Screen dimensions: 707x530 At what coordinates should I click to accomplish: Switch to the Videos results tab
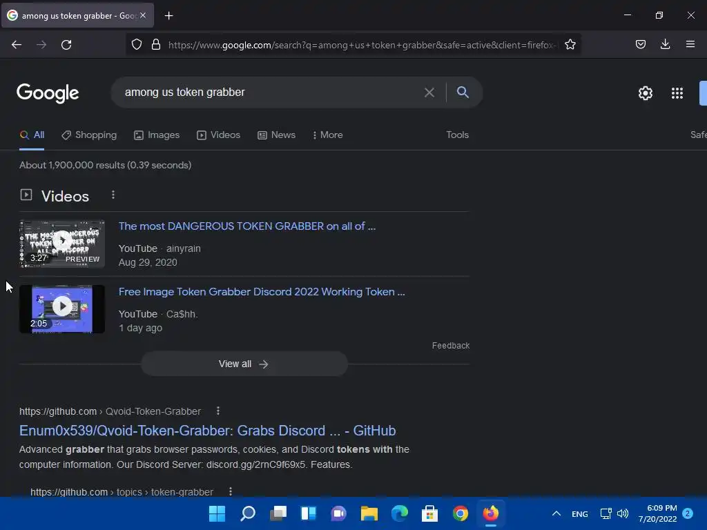coord(218,135)
